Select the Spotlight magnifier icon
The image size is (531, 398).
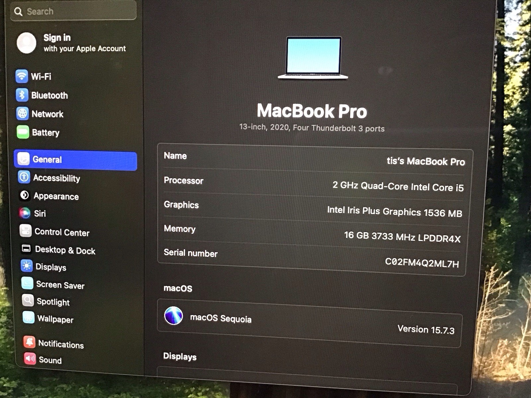28,300
